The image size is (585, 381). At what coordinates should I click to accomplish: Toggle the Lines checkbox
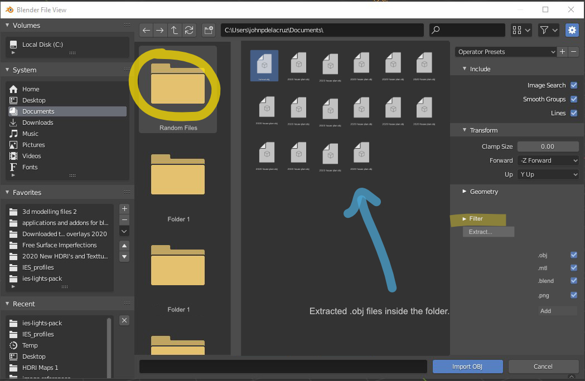[574, 113]
